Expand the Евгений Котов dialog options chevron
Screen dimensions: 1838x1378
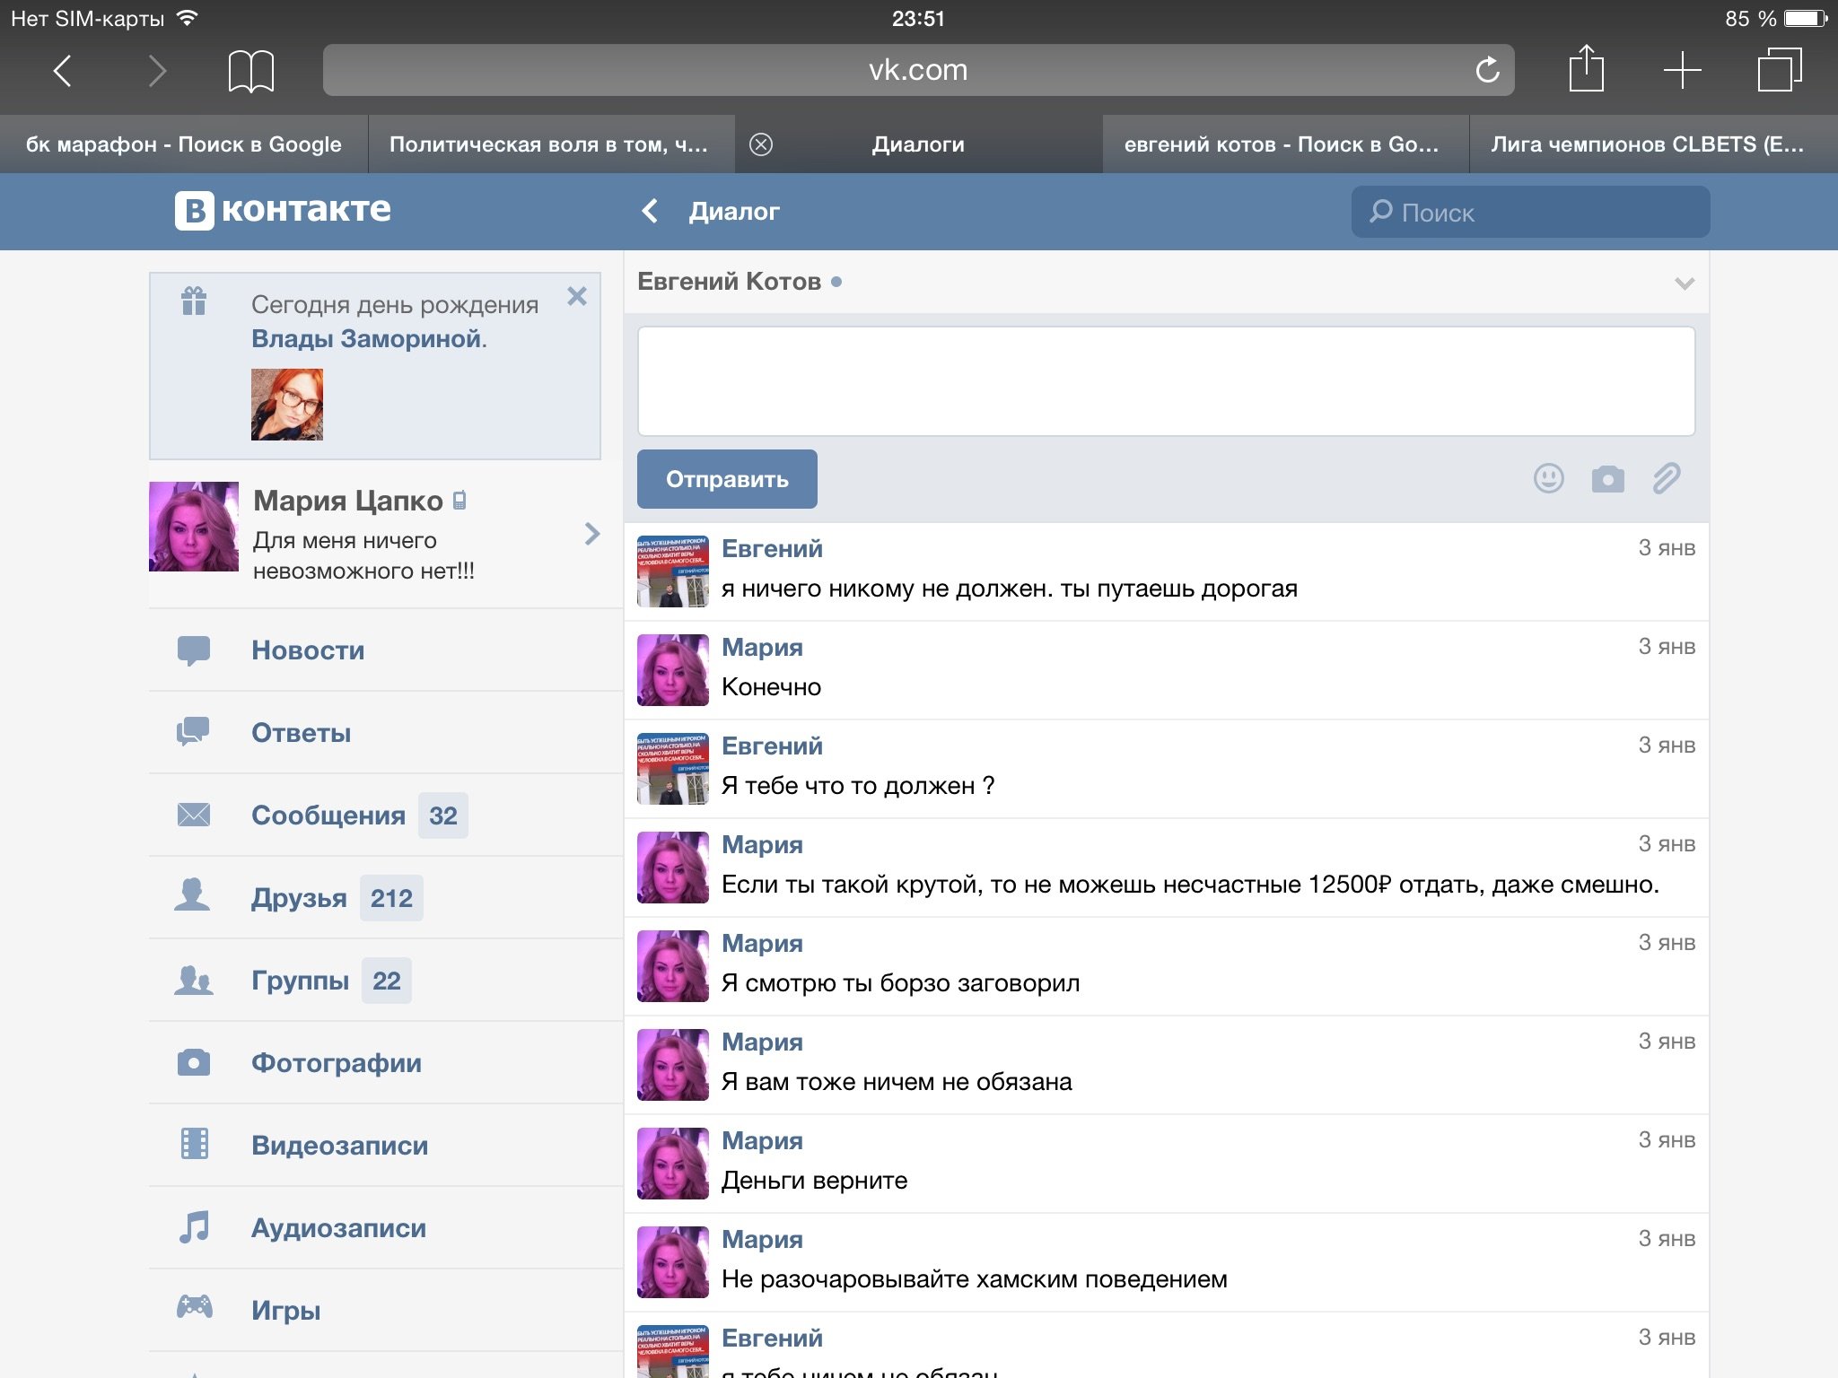(1684, 283)
